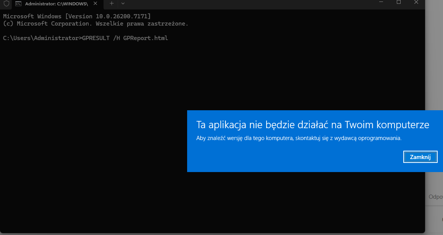Click the heading 'Ta aplikacja nie będzie działać'
The image size is (443, 235).
pos(312,125)
